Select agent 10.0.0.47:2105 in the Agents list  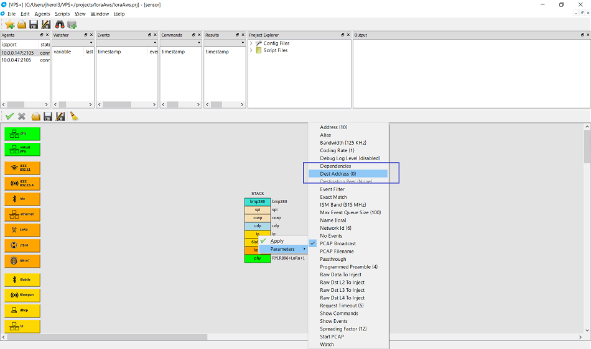pyautogui.click(x=16, y=60)
